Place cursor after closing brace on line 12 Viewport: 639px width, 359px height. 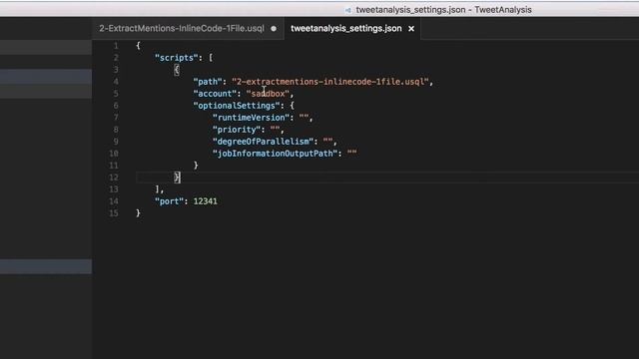click(180, 178)
